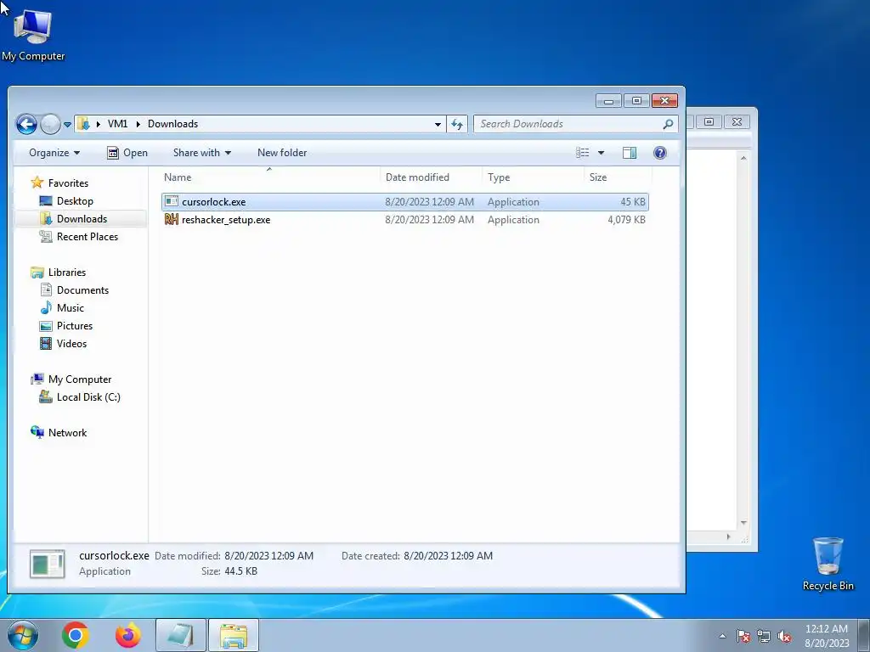Select cursorlock.exe file
870x652 pixels.
[405, 202]
